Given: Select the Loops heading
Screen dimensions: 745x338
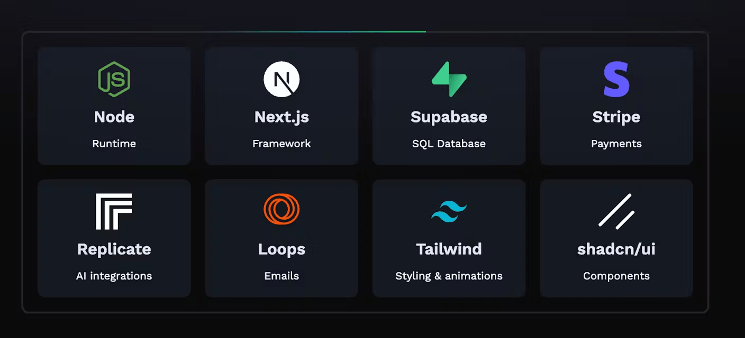Looking at the screenshot, I should [281, 249].
